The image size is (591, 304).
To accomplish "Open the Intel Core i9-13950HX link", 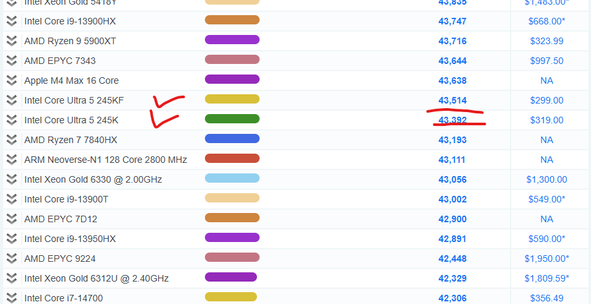I will (x=70, y=239).
